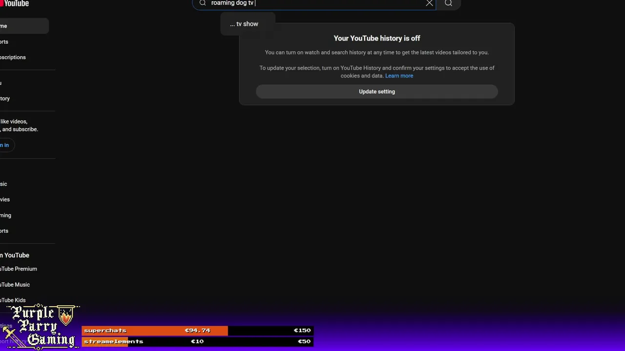Focus the search field containing 'roaming dog tv'
Screen dimensions: 625x351
tap(314, 3)
